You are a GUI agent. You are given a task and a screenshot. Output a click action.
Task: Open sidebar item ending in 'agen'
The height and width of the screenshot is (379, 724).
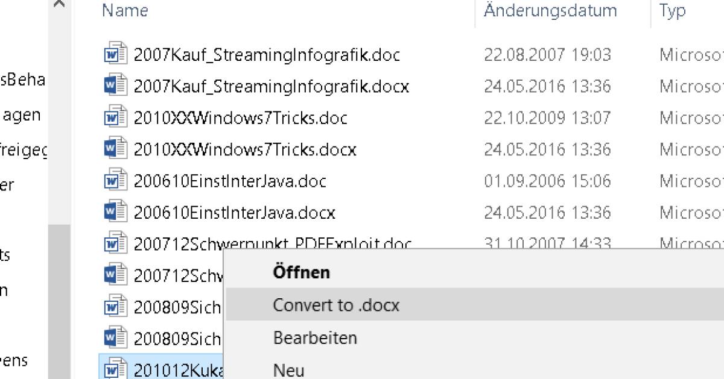(22, 114)
